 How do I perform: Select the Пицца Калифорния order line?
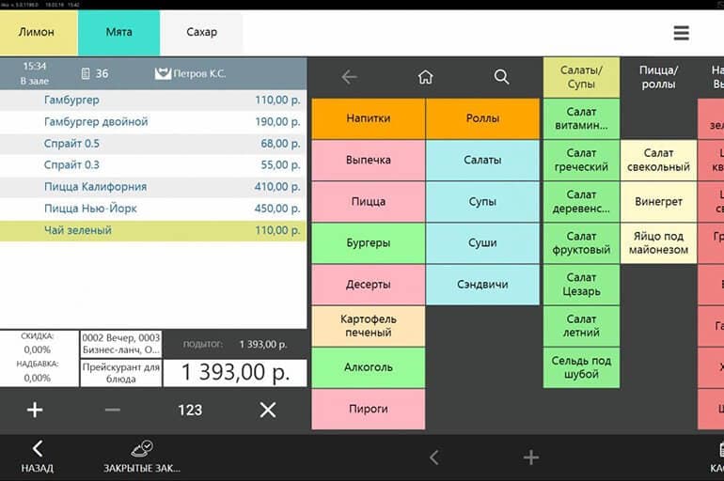153,187
